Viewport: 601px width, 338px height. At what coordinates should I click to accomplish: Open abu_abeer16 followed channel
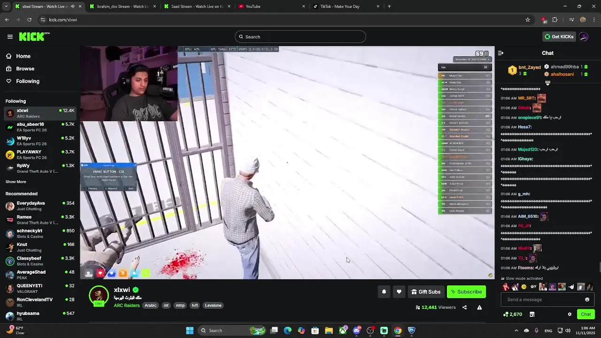pyautogui.click(x=40, y=127)
